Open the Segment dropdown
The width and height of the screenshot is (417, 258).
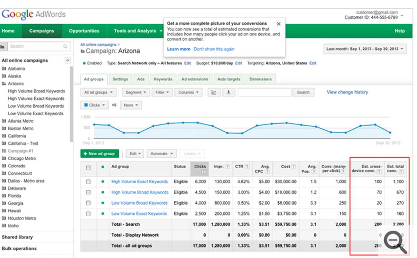tap(136, 92)
